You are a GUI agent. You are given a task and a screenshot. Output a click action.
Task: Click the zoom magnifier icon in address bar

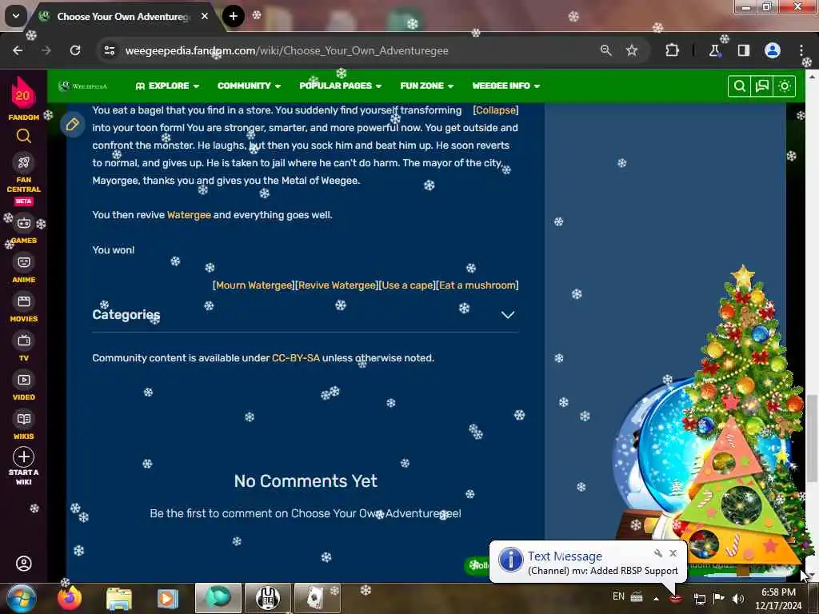(x=606, y=50)
